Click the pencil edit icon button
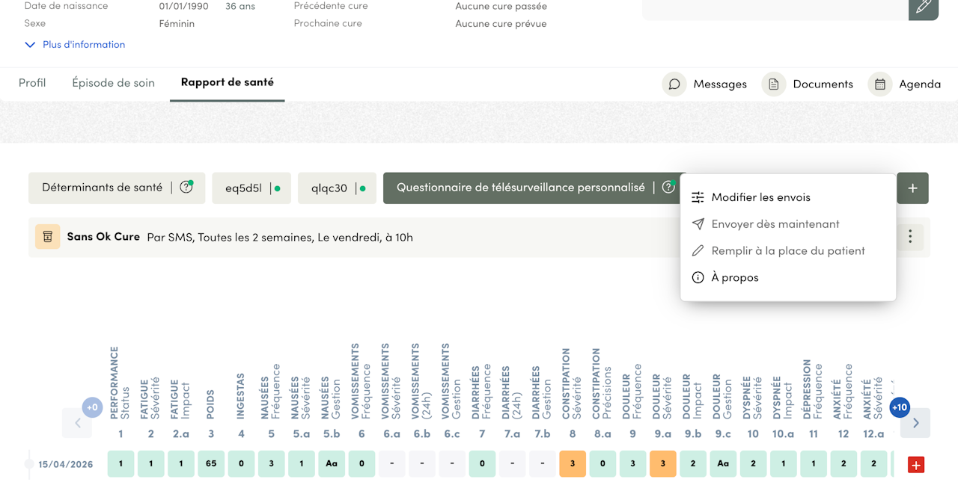The image size is (958, 491). pos(924,7)
